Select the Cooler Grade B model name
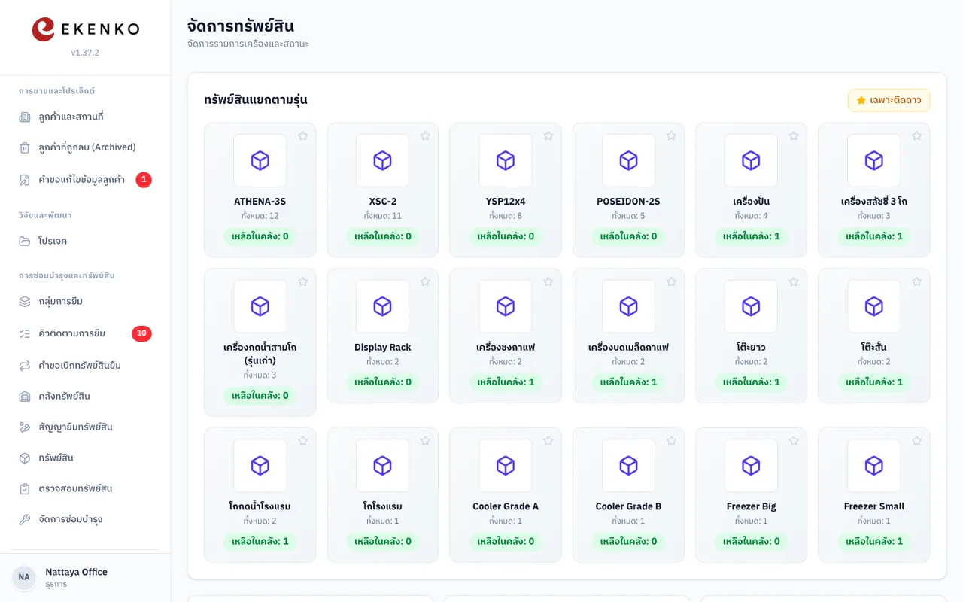Image resolution: width=963 pixels, height=602 pixels. (628, 506)
